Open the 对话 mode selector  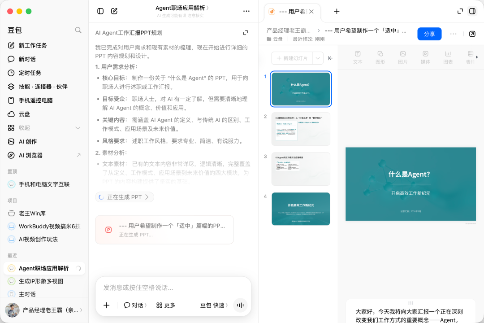(x=135, y=306)
